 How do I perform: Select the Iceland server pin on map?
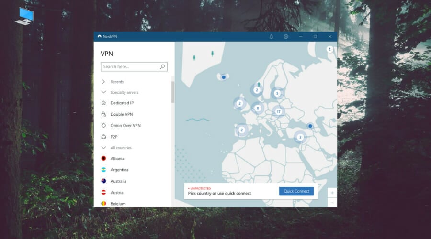[224, 77]
